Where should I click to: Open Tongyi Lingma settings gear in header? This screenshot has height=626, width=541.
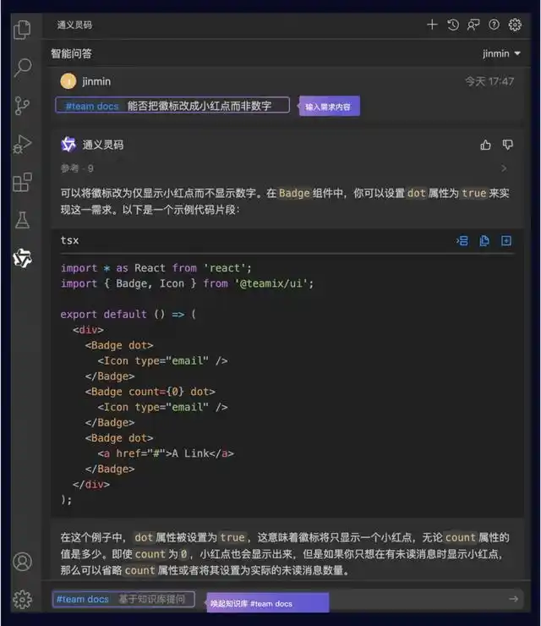point(515,25)
